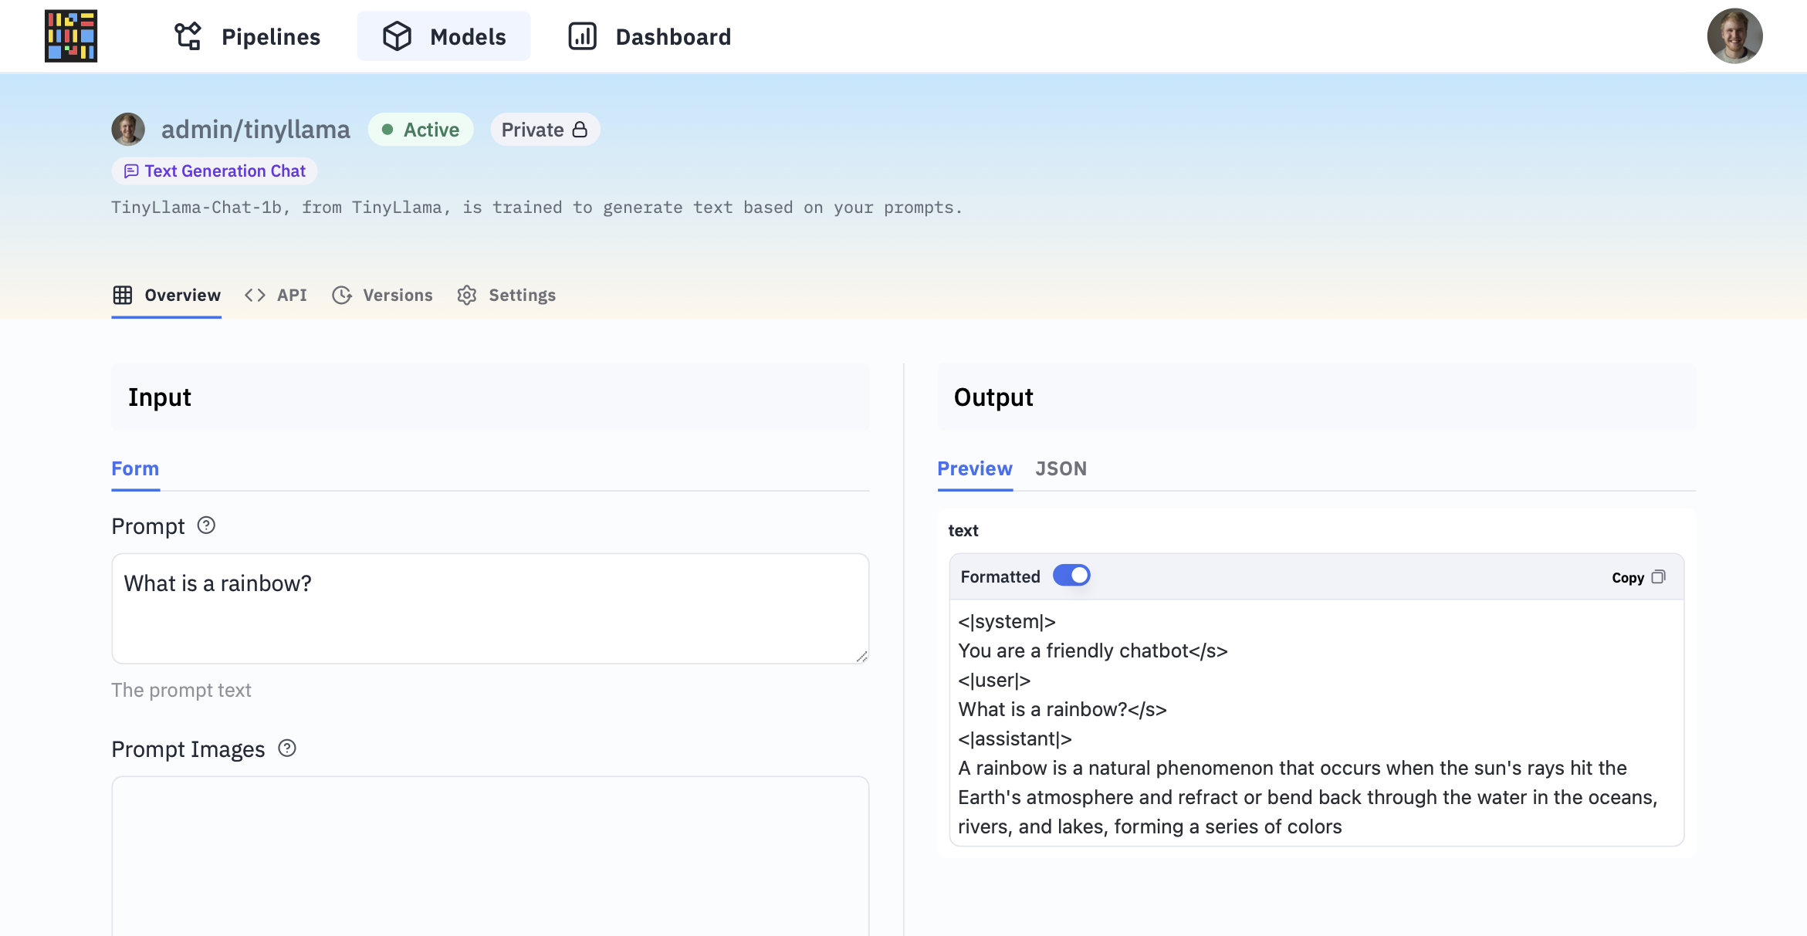Click the colorful app logo
Viewport: 1807px width, 936px height.
pyautogui.click(x=70, y=36)
